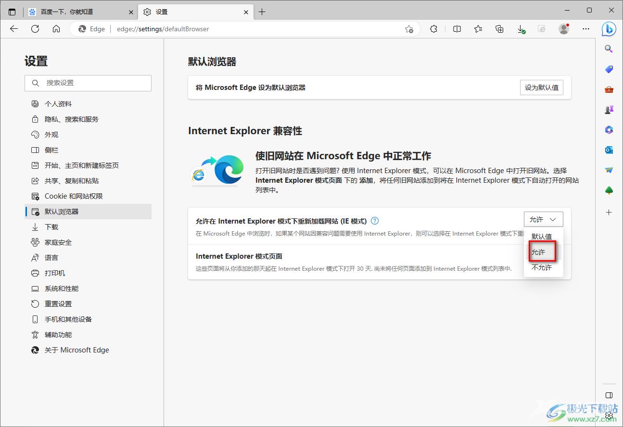Click the Internet Explorer 兼容性 heading

tap(245, 131)
